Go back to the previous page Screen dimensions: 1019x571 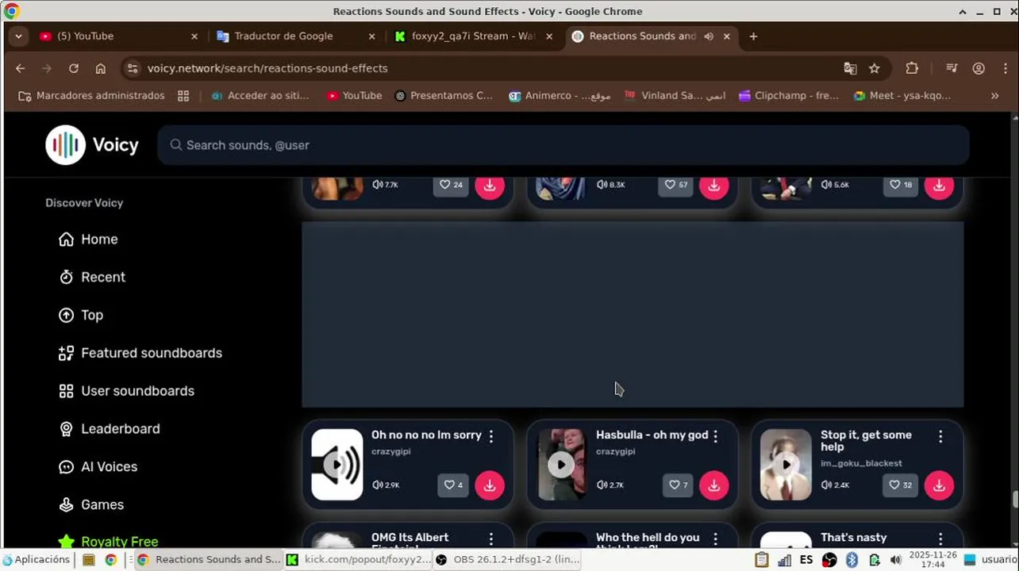[21, 69]
